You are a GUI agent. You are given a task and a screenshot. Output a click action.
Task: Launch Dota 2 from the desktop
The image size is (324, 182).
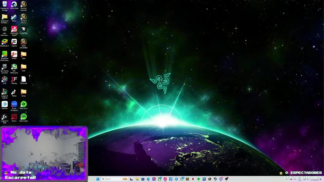[x=14, y=118]
